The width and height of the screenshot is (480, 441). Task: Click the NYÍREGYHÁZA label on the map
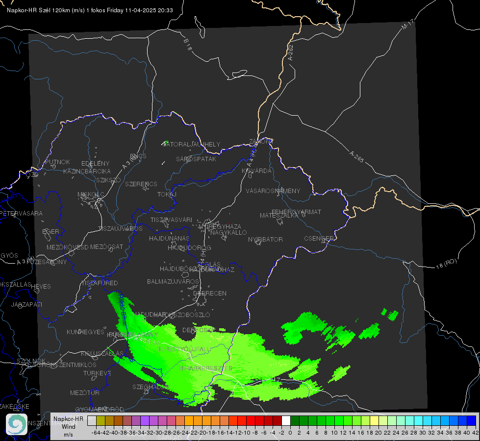click(x=220, y=226)
